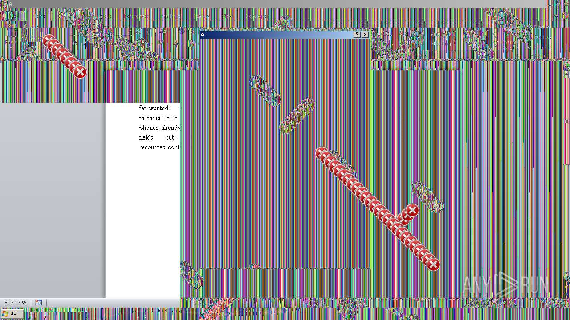Viewport: 570px width, 320px height.
Task: Open the Windows Start button
Action: [12, 314]
